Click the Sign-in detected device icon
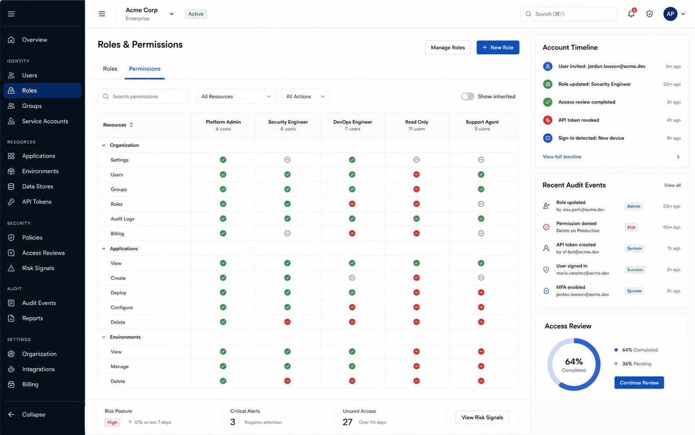Screen dimensions: 695x435 [x=547, y=138]
